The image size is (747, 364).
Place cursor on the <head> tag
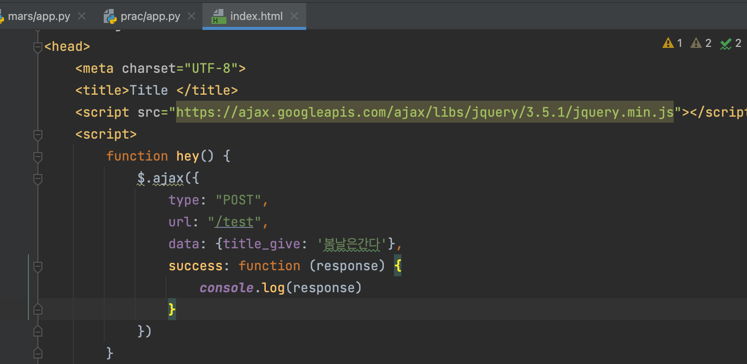[x=67, y=47]
